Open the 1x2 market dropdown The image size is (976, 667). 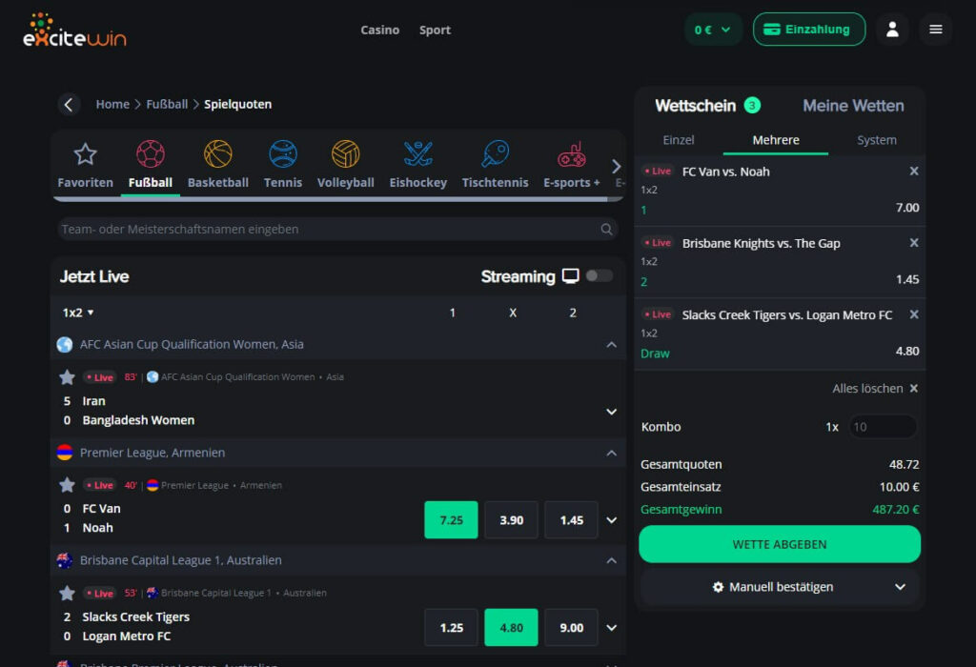pos(78,313)
